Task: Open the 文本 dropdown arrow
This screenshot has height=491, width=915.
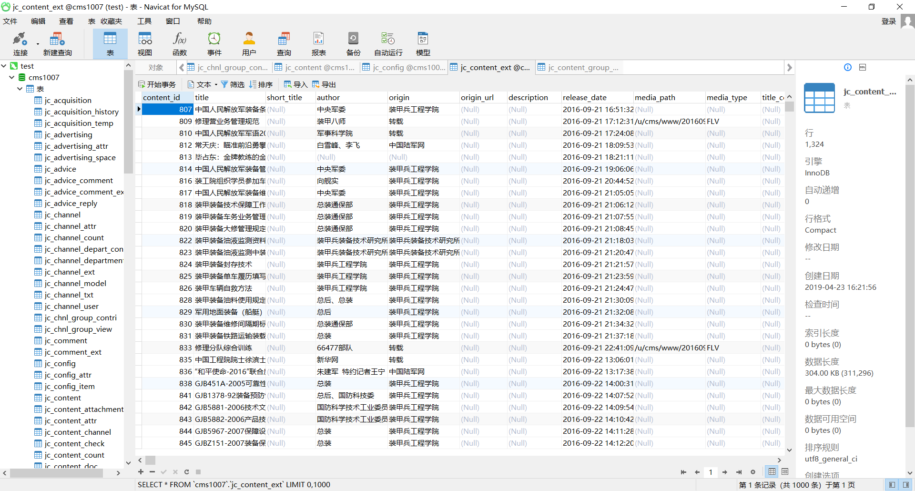Action: tap(216, 85)
